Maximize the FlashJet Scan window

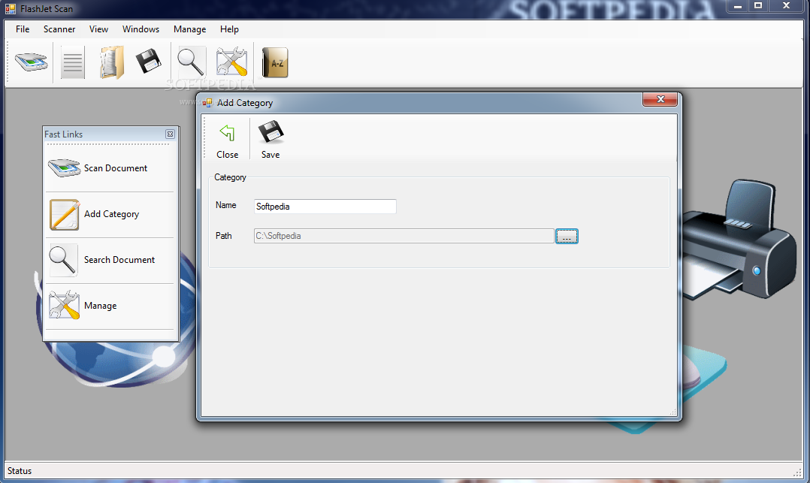758,6
